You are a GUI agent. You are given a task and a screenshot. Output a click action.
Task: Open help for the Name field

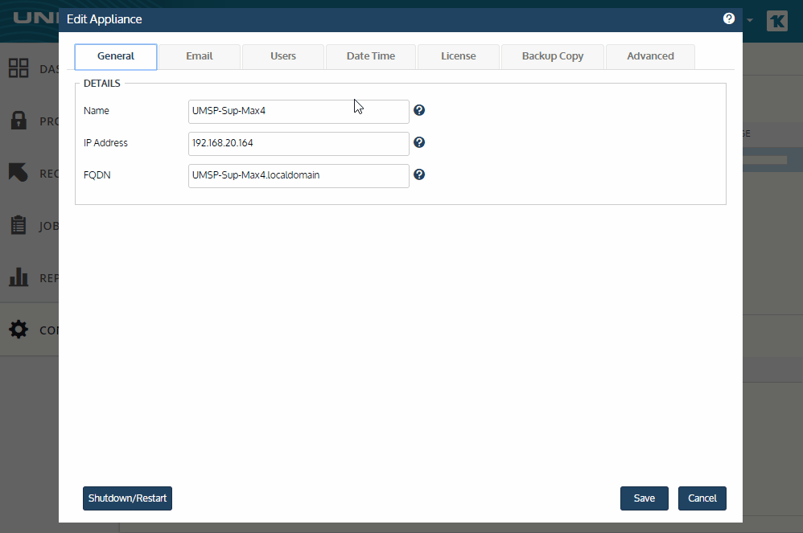pyautogui.click(x=419, y=110)
